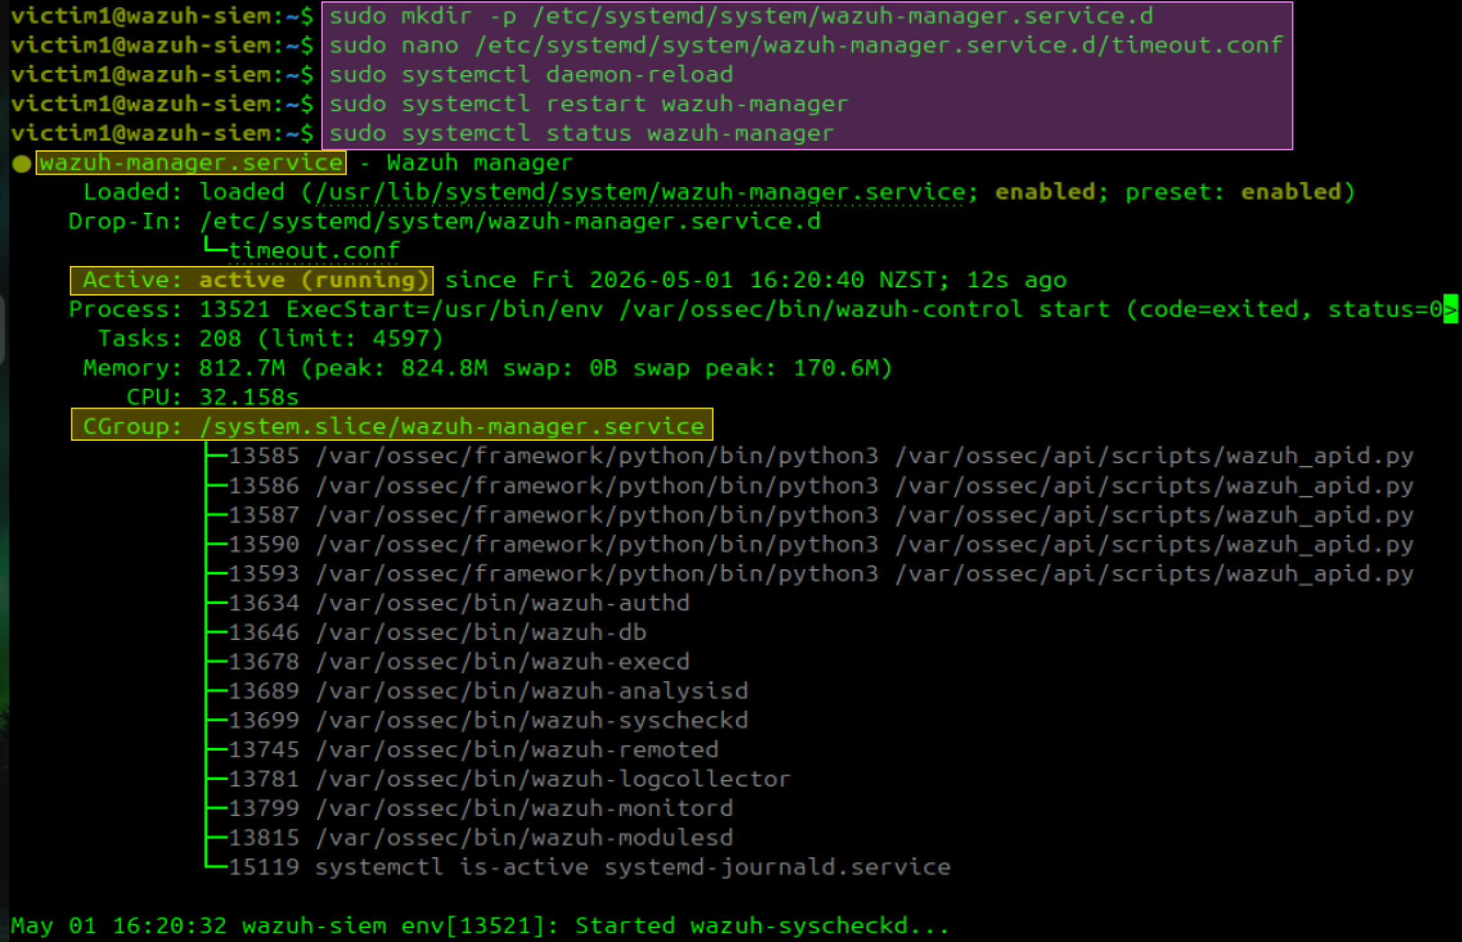Click process row 13587 wazuh_apid.py

(x=820, y=515)
